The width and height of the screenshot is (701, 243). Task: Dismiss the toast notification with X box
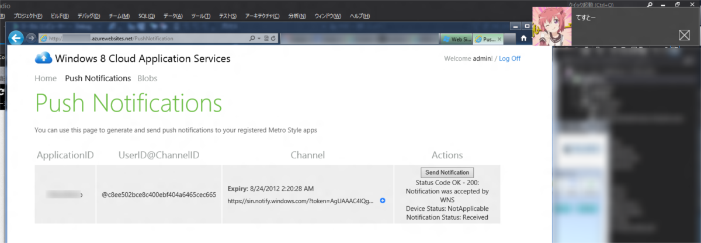(x=684, y=35)
